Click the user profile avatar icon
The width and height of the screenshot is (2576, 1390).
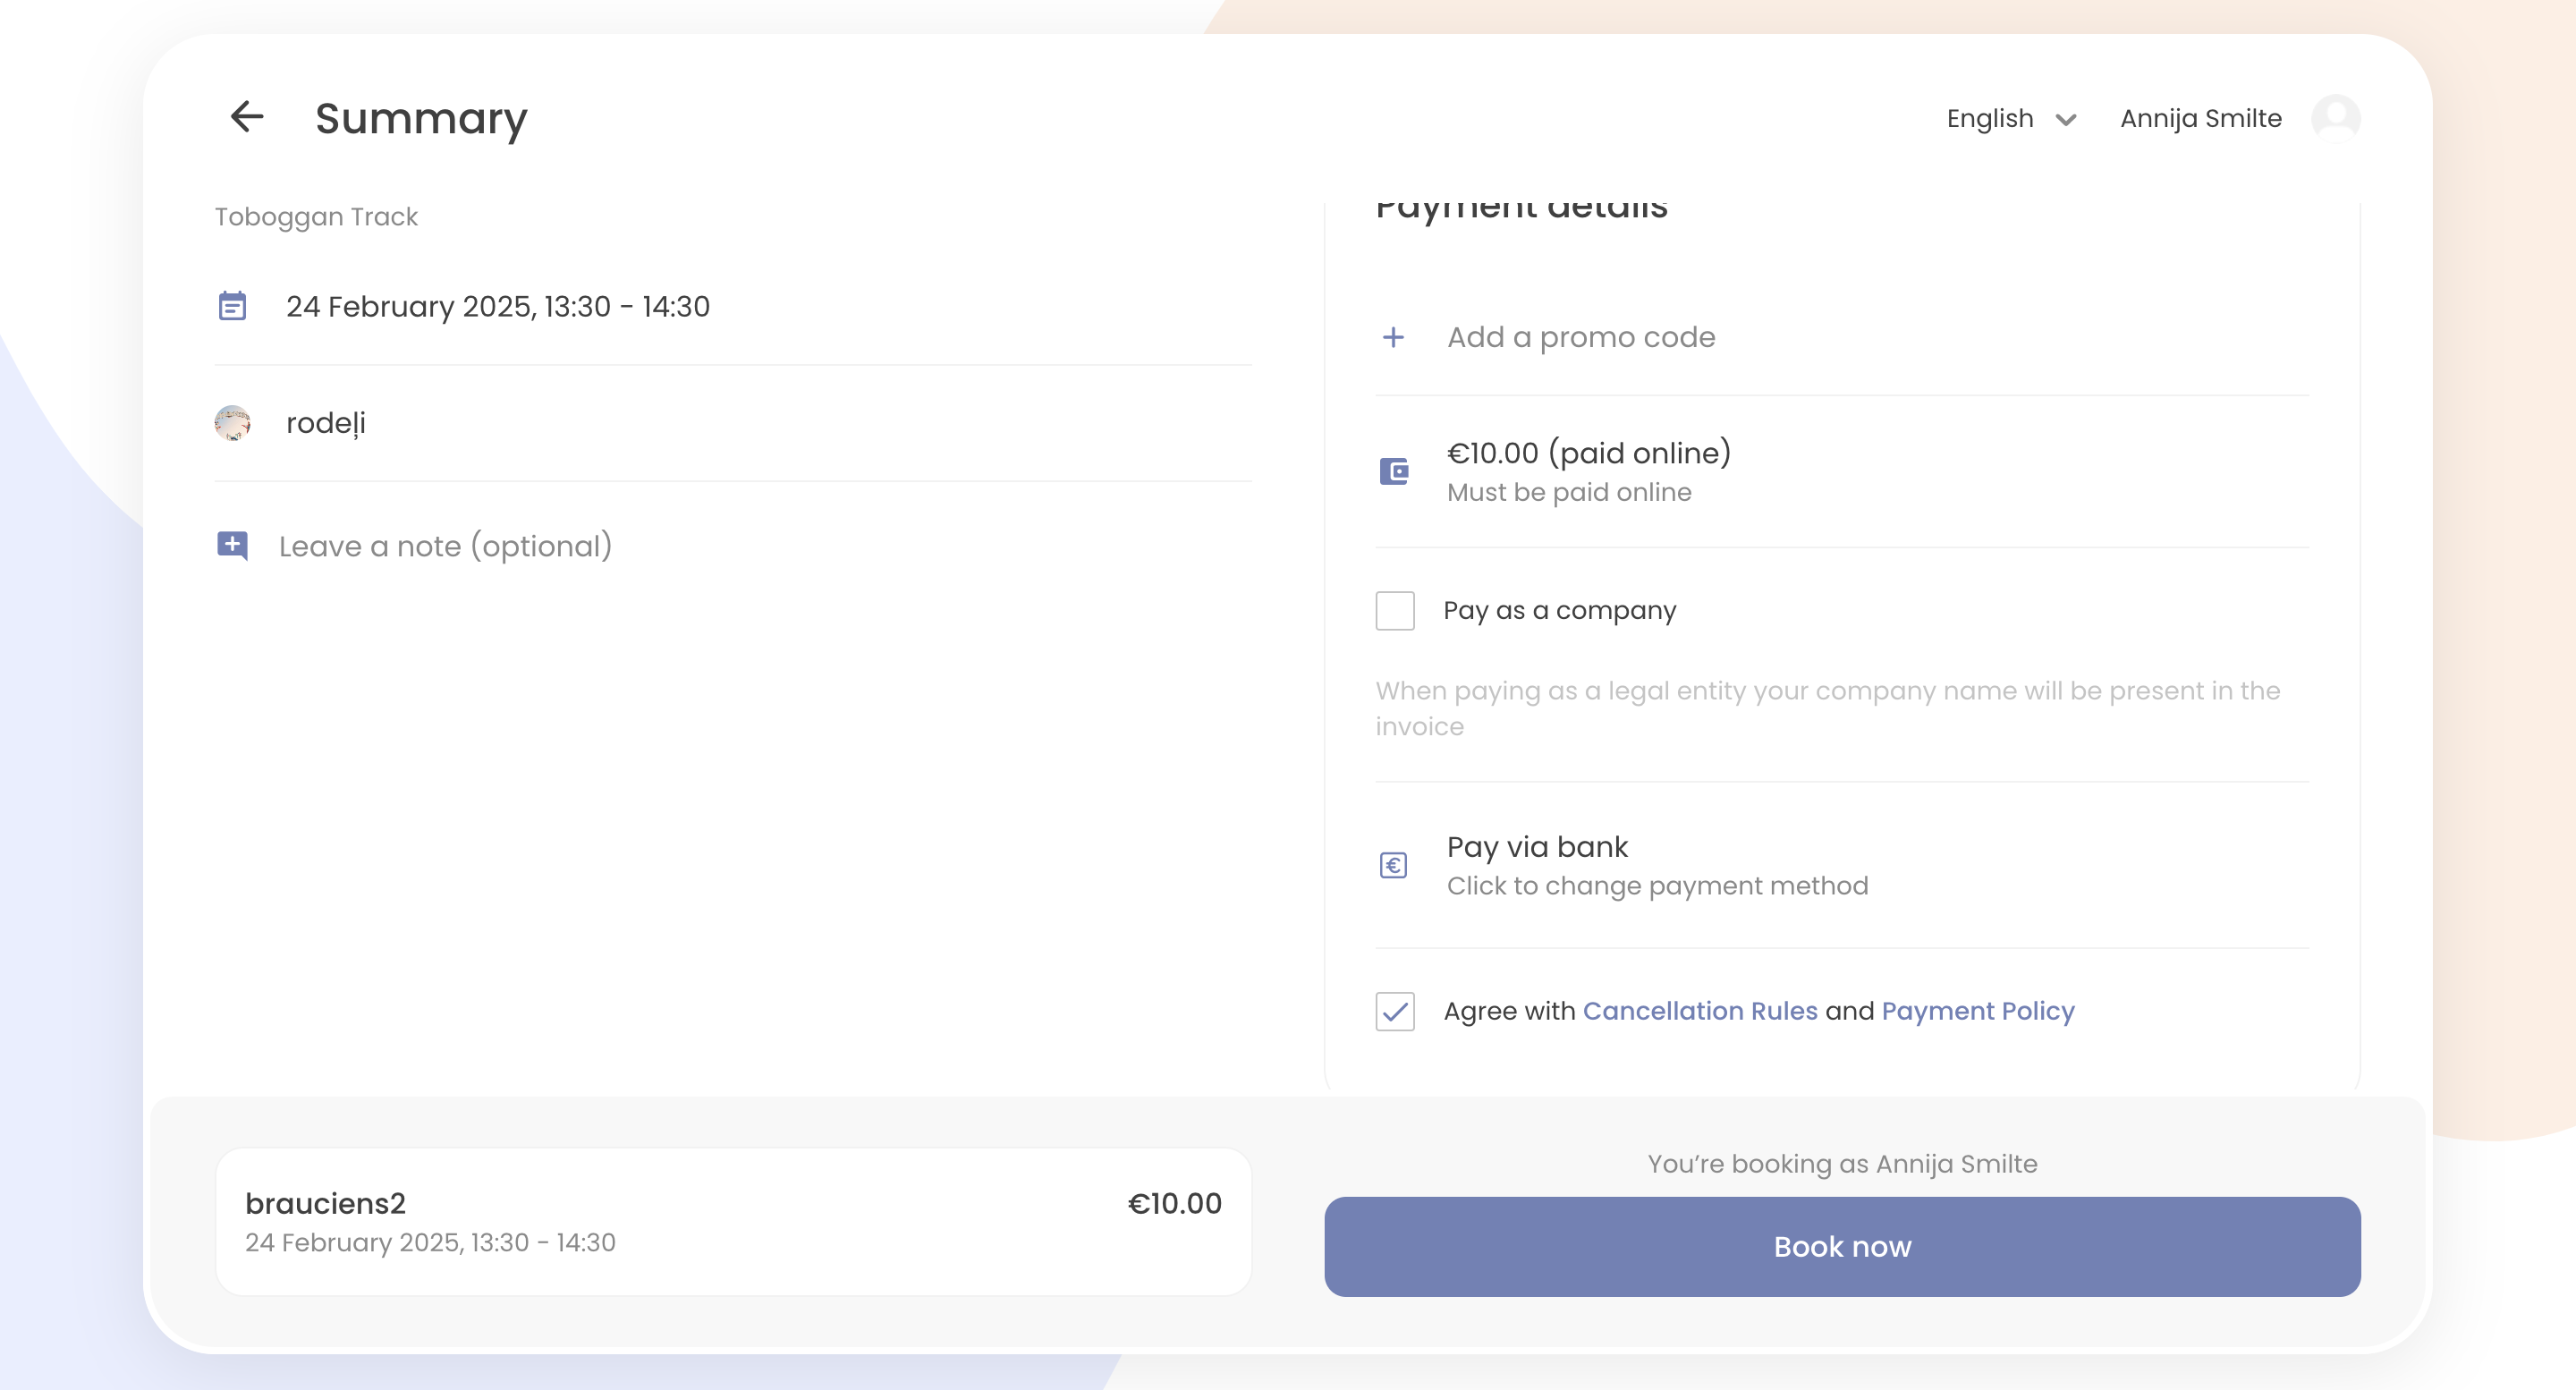(x=2335, y=118)
